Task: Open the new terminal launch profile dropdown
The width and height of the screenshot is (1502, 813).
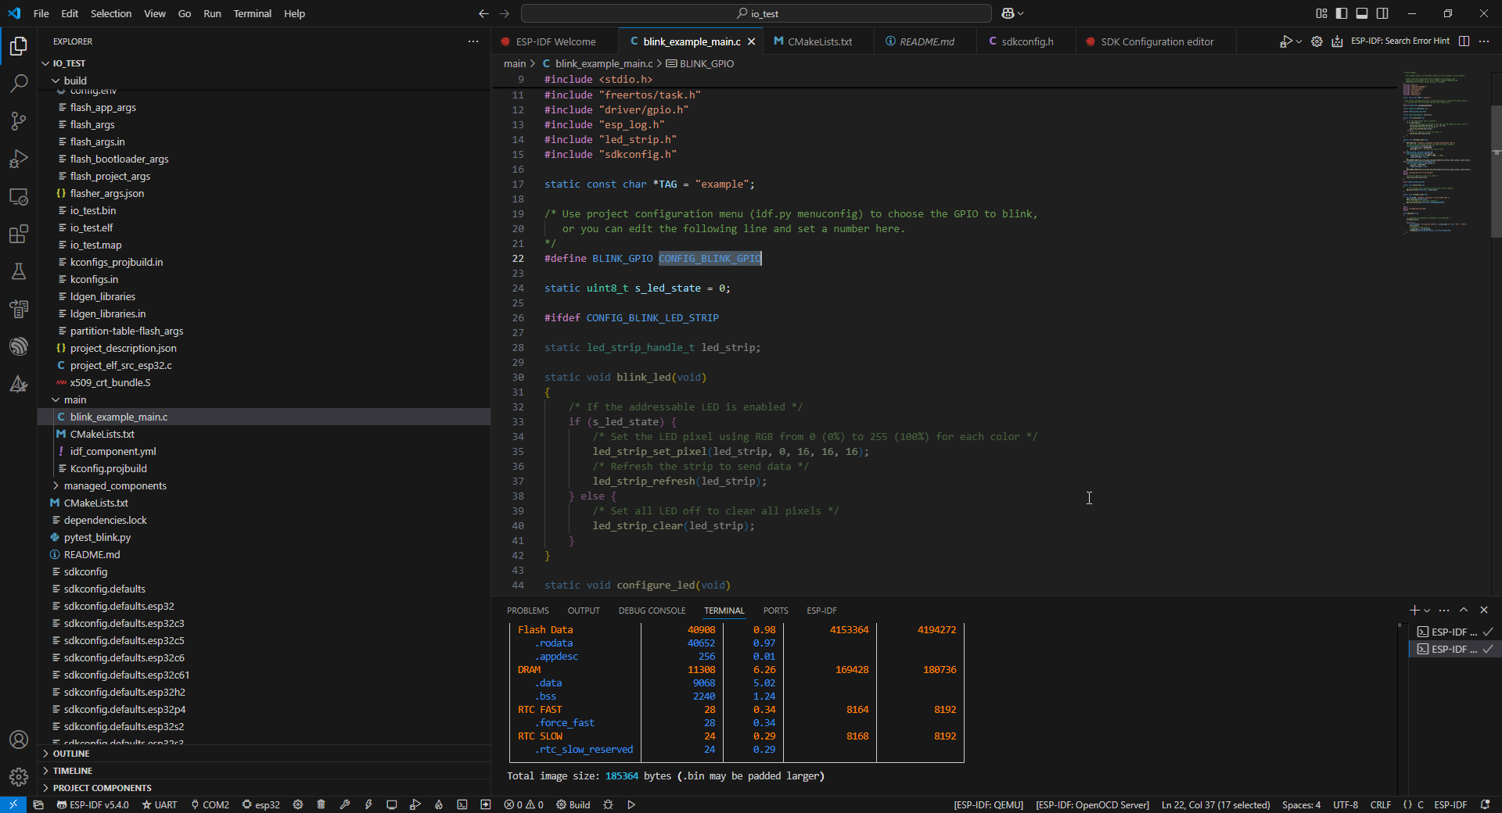Action: [x=1428, y=610]
